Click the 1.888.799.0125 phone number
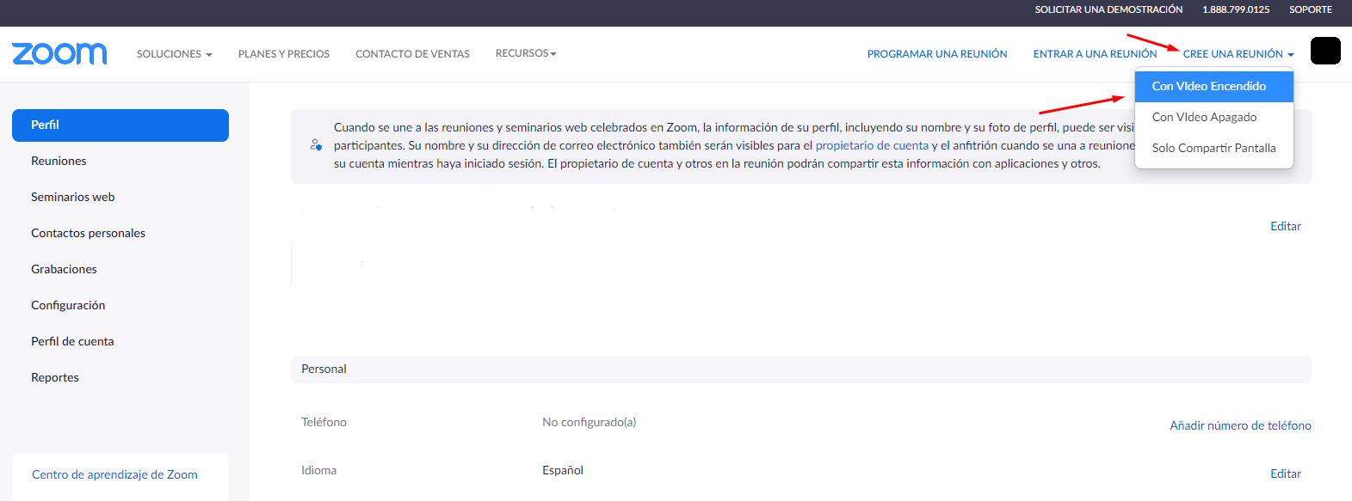 tap(1236, 9)
